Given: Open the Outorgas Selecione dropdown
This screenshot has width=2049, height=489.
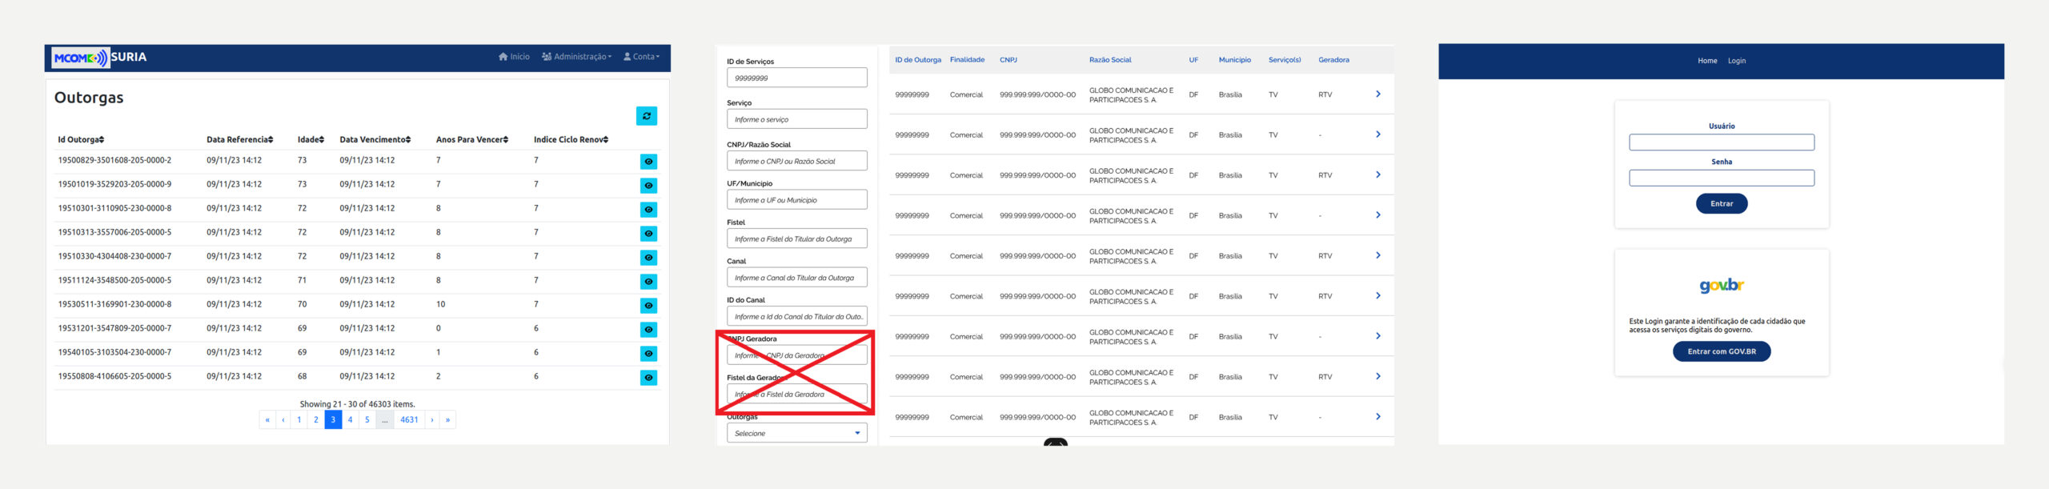Looking at the screenshot, I should 796,433.
